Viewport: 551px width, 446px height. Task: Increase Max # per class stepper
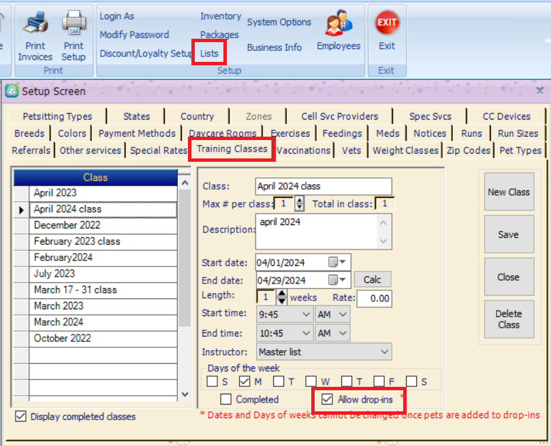300,200
